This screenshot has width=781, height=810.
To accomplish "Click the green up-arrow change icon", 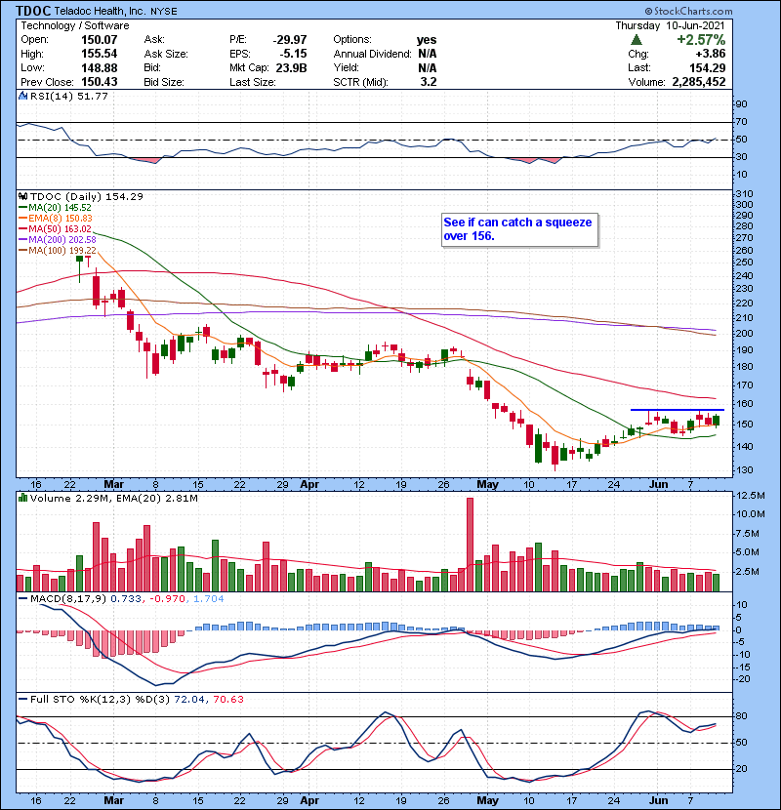I will (x=637, y=40).
